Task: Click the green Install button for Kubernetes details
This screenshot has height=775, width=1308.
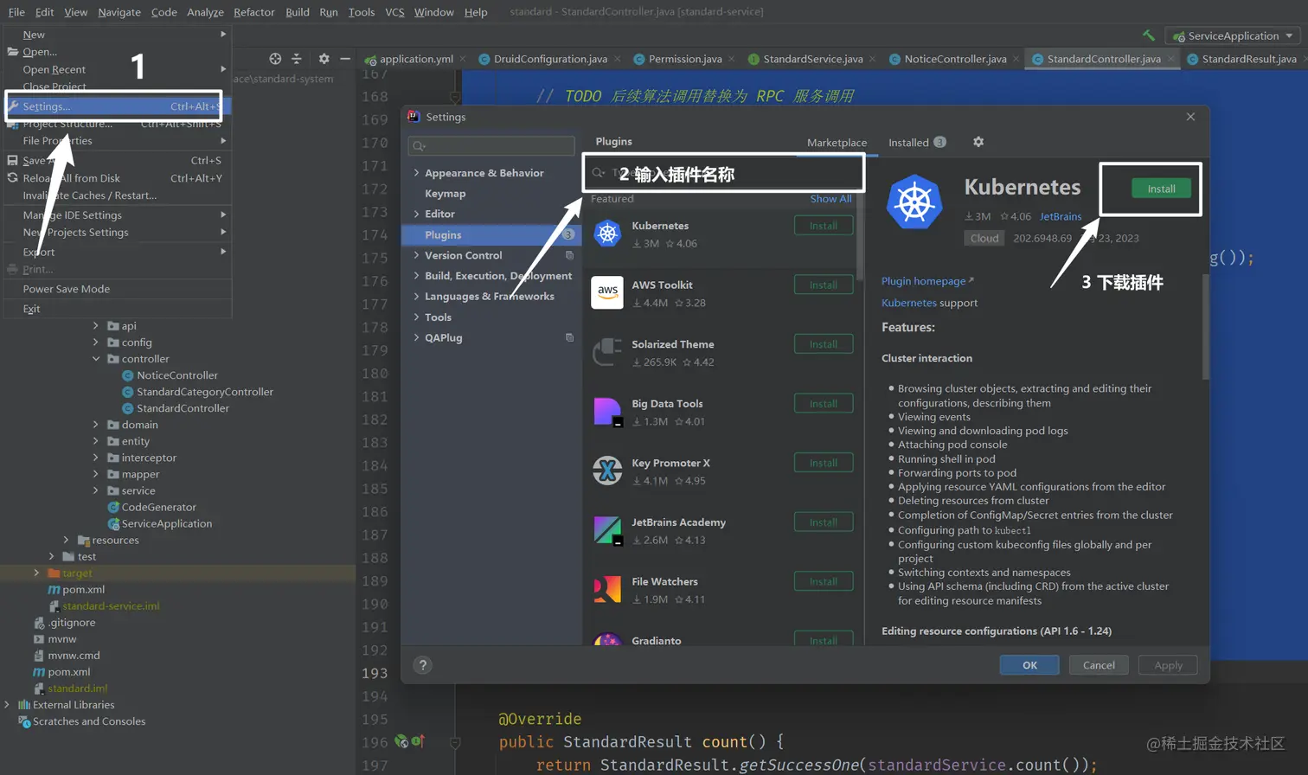Action: pyautogui.click(x=1161, y=189)
